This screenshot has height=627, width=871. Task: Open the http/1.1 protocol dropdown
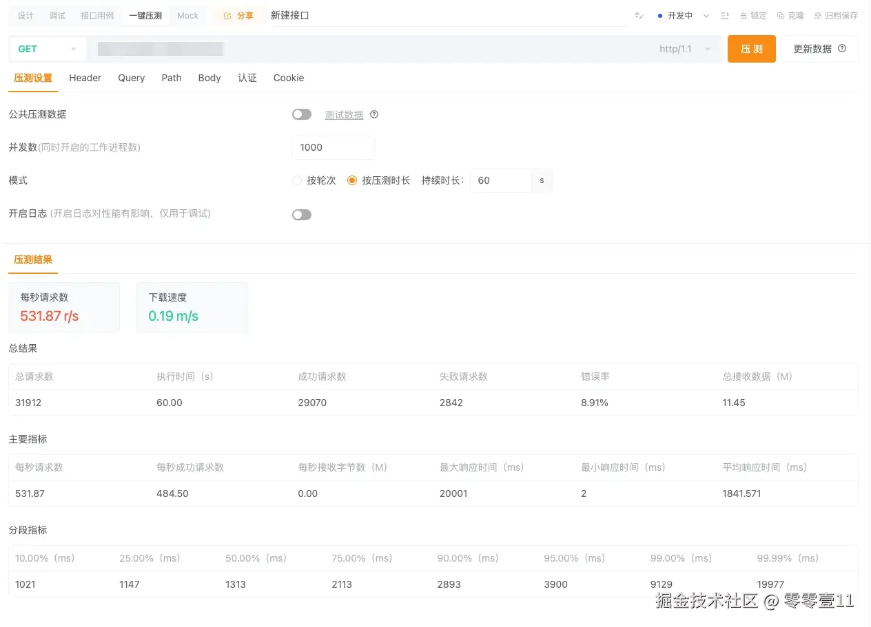coord(685,49)
